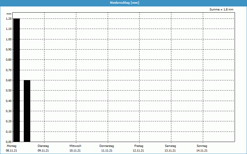Select the 12.11.21 date label
This screenshot has width=247, height=154.
click(x=138, y=151)
